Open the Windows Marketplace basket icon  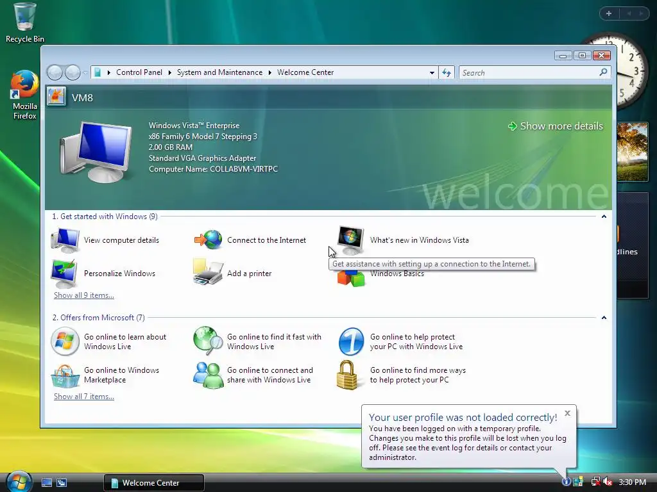(x=65, y=375)
